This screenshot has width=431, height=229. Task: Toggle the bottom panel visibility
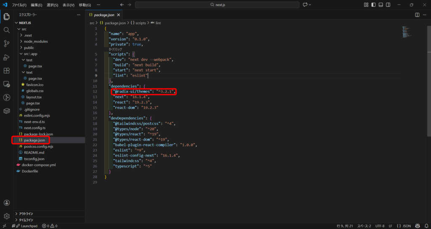click(381, 5)
